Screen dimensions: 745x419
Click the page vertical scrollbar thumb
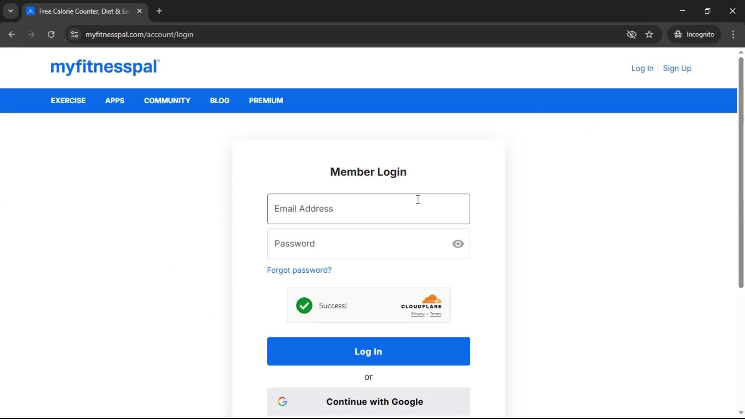pyautogui.click(x=741, y=172)
